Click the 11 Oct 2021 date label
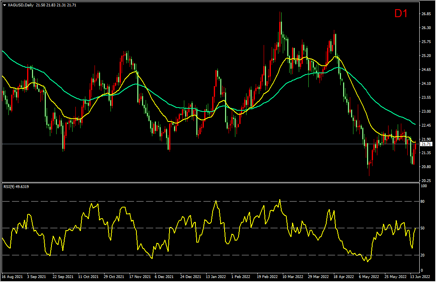Image resolution: width=436 pixels, height=282 pixels. (x=89, y=277)
